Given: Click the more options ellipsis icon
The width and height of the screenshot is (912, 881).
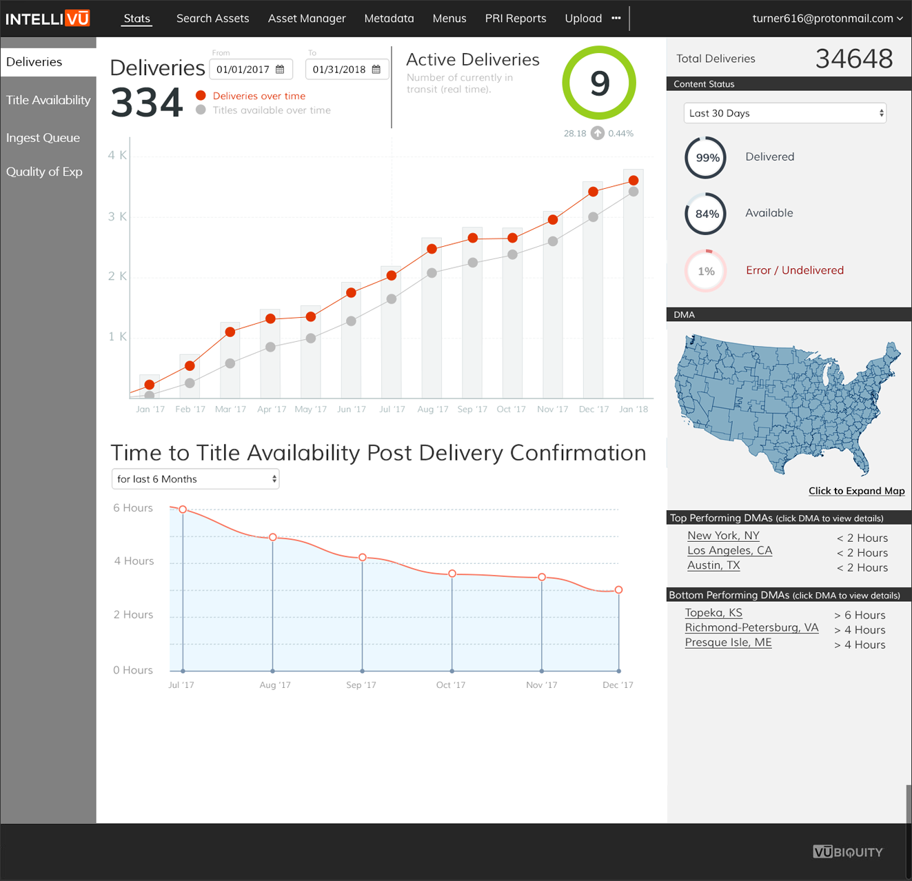Looking at the screenshot, I should (x=616, y=19).
